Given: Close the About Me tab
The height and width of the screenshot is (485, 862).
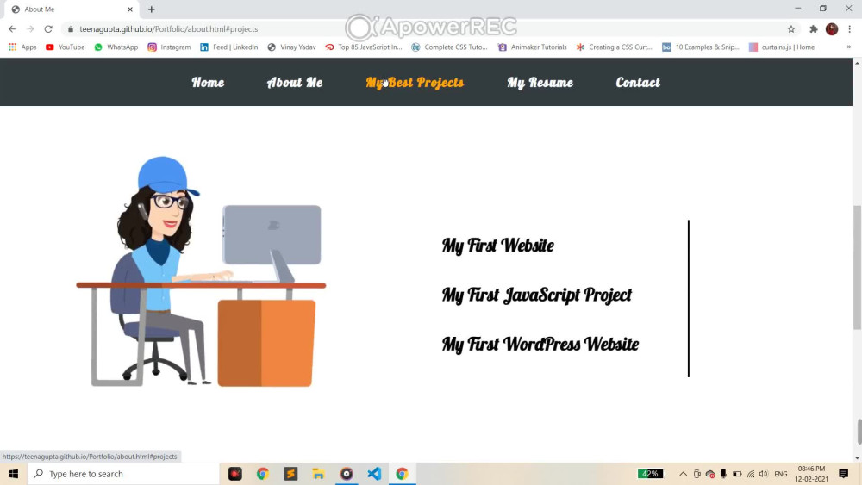Looking at the screenshot, I should [130, 9].
